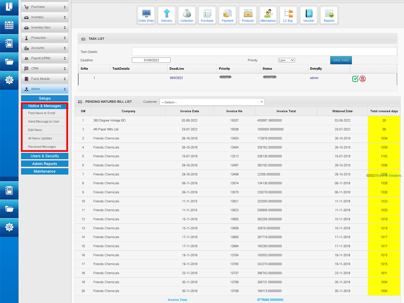Viewport: 404px width, 303px height.
Task: Expand the Inventory New sidebar menu
Action: [x=45, y=28]
